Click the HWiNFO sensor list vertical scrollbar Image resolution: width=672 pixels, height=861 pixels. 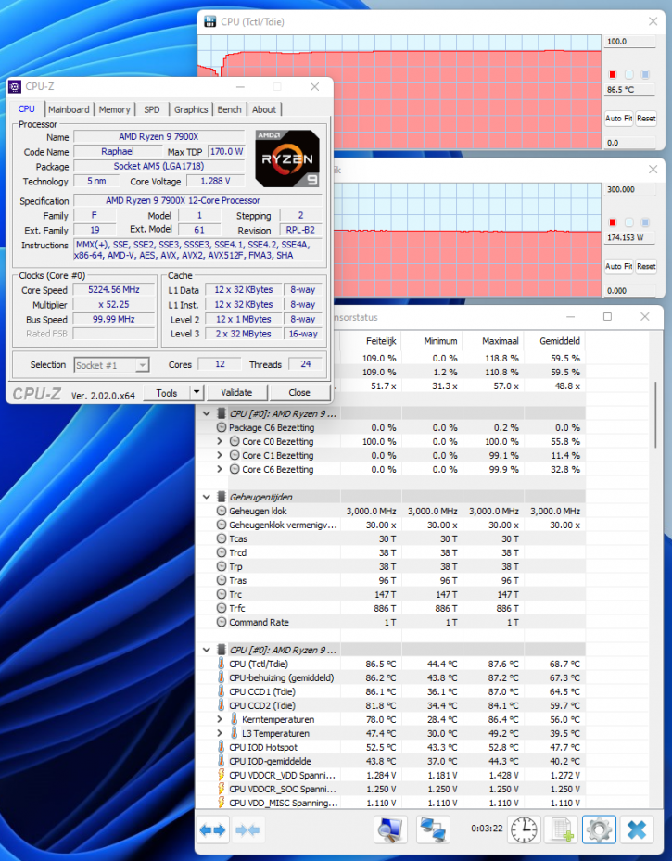click(x=655, y=415)
